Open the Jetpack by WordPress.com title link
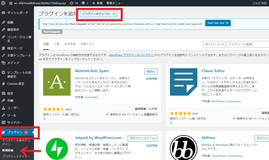This screenshot has height=160, width=269. (98, 138)
